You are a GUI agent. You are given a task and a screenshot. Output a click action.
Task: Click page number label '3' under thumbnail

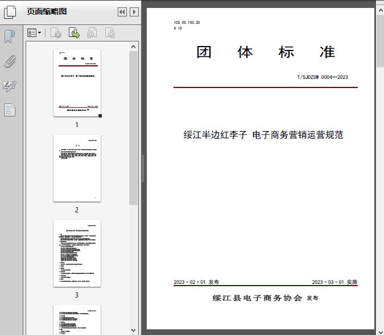[x=77, y=295]
